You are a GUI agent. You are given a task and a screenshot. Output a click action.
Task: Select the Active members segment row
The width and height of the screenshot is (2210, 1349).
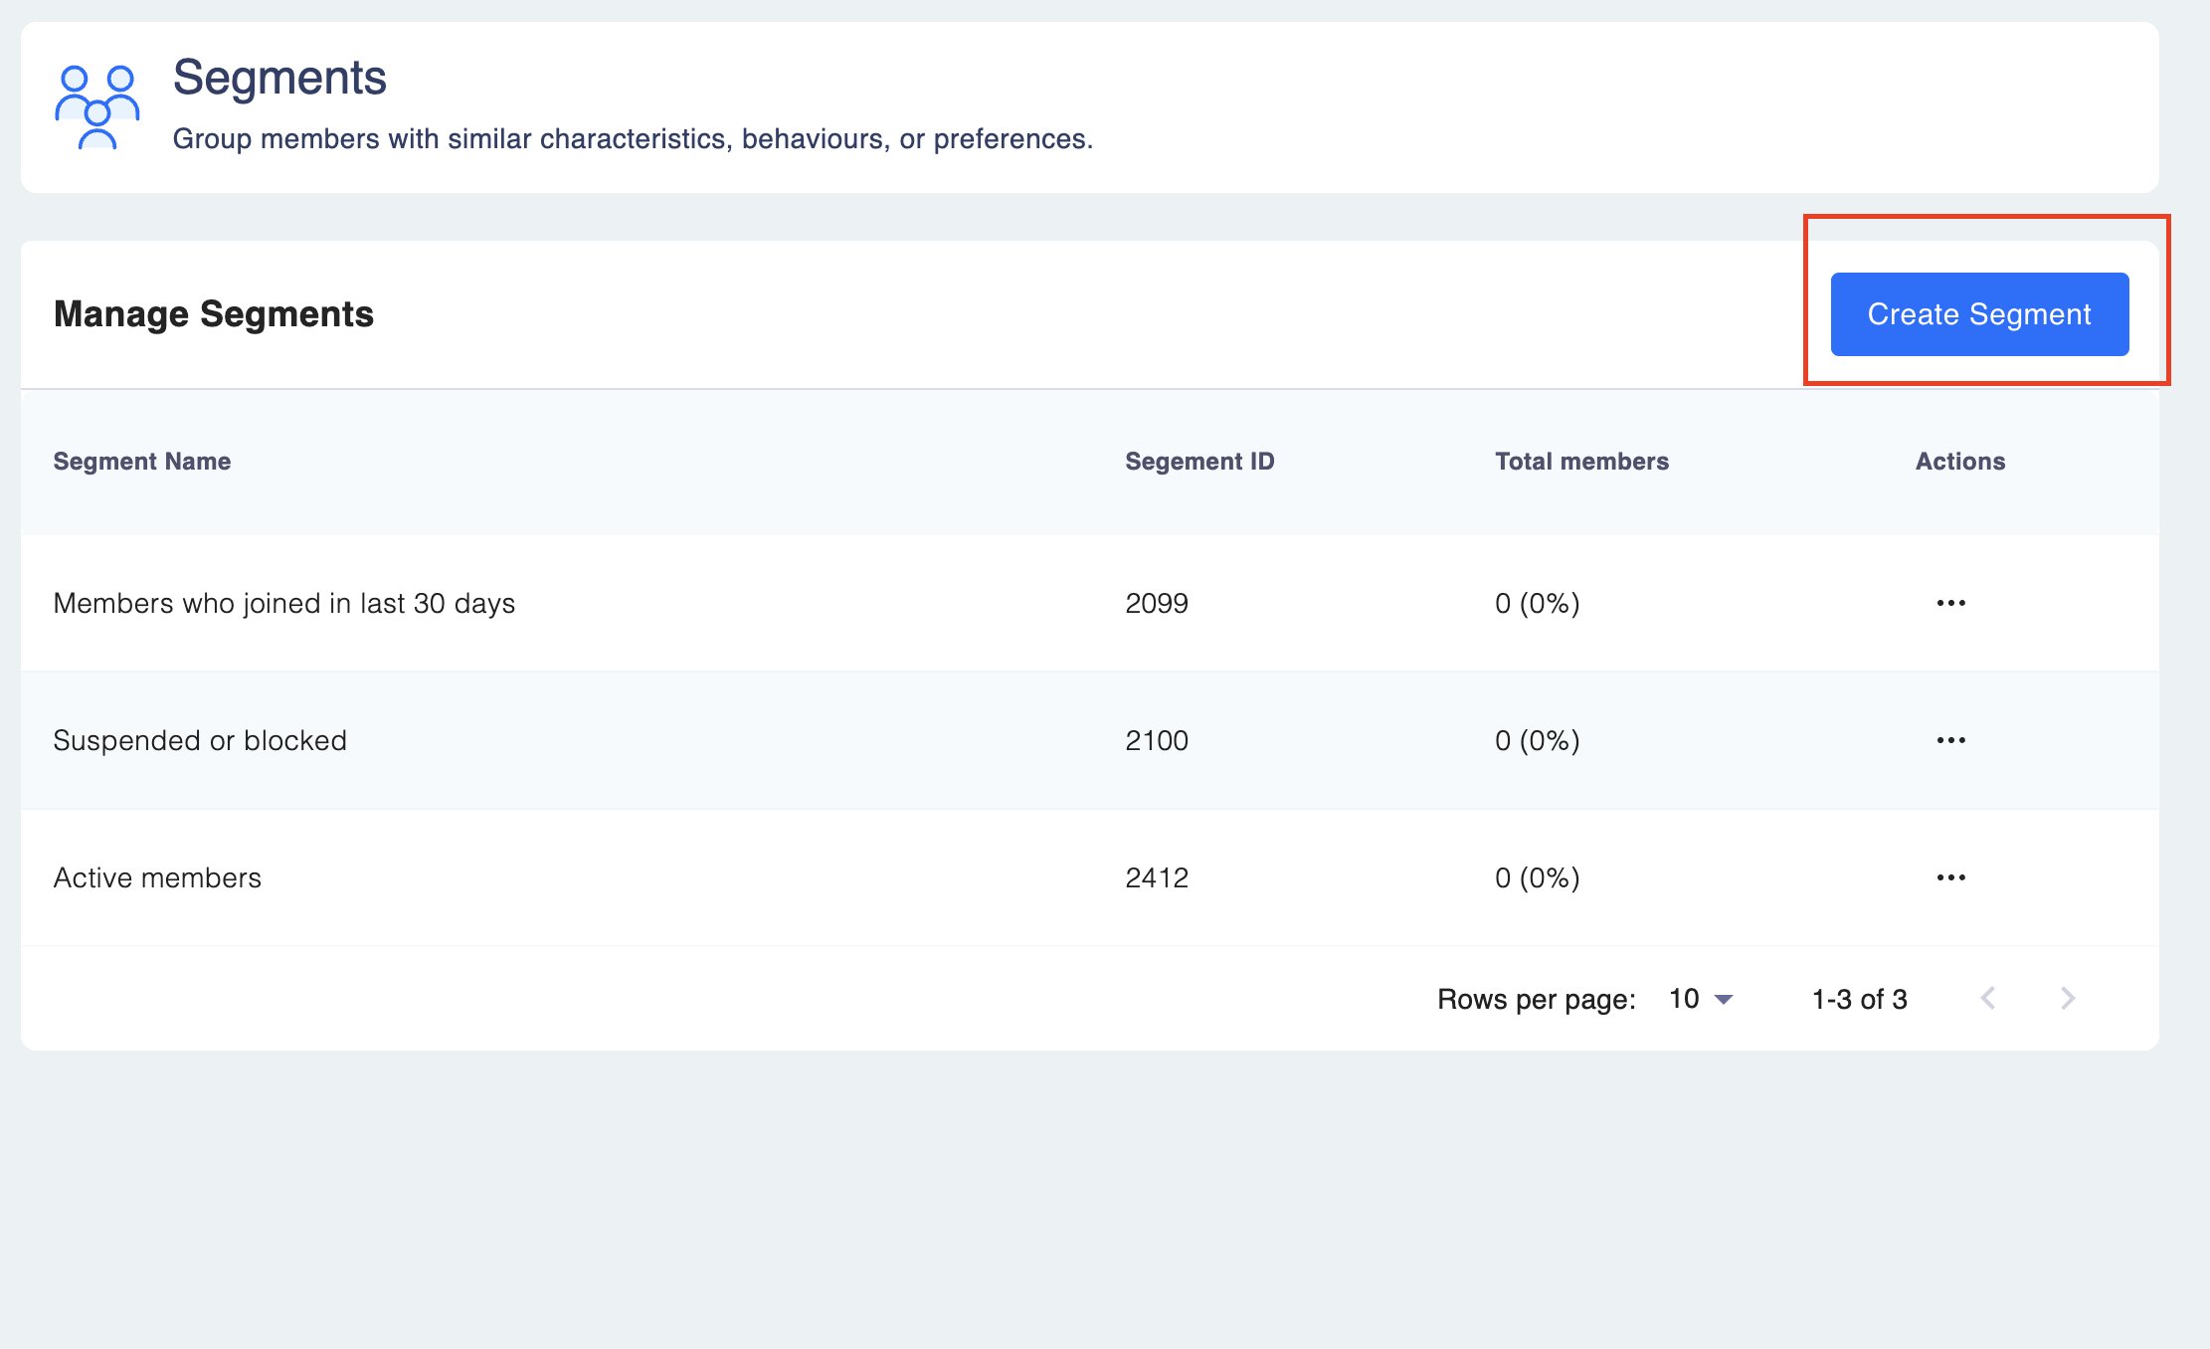click(157, 877)
